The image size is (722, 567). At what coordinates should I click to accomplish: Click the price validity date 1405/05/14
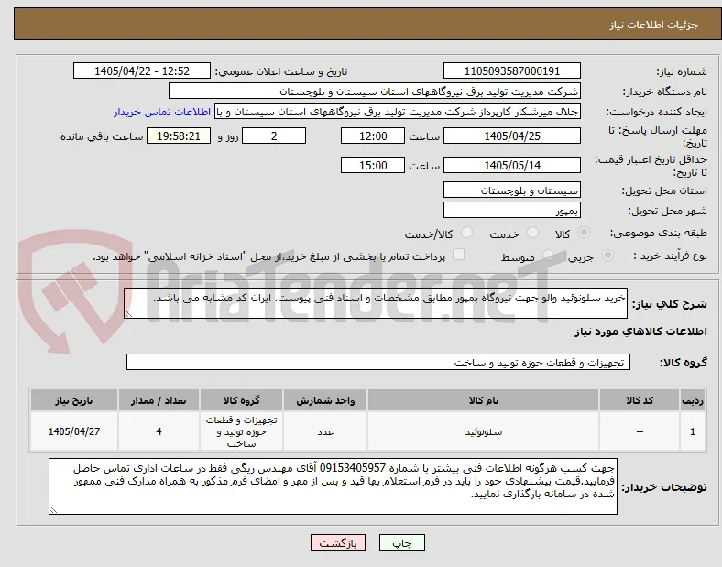click(511, 165)
